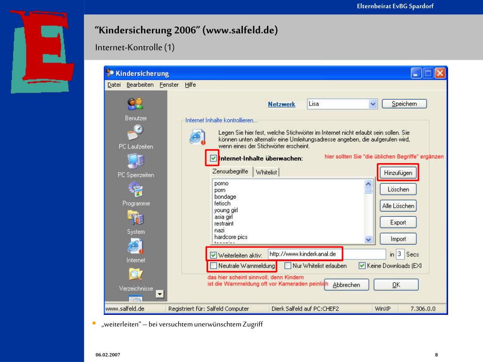Open the user dropdown showing Lisa
The height and width of the screenshot is (362, 483).
[x=342, y=104]
